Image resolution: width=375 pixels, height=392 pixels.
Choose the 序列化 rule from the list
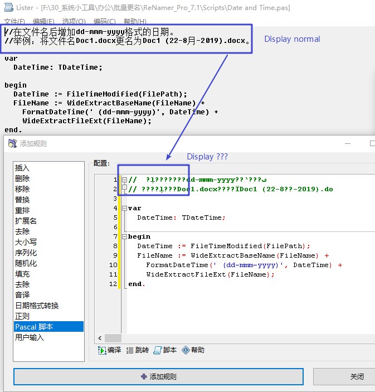click(26, 253)
